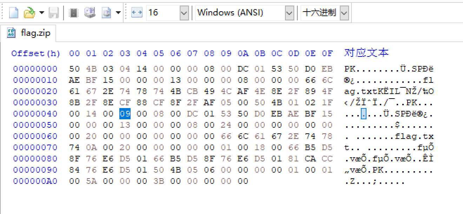Click the bytes per row field showing 16
The image size is (463, 214).
pos(163,13)
